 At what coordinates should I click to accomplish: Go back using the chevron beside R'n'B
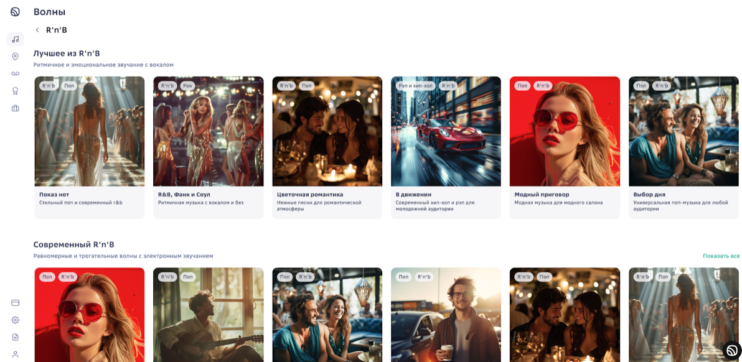click(37, 30)
